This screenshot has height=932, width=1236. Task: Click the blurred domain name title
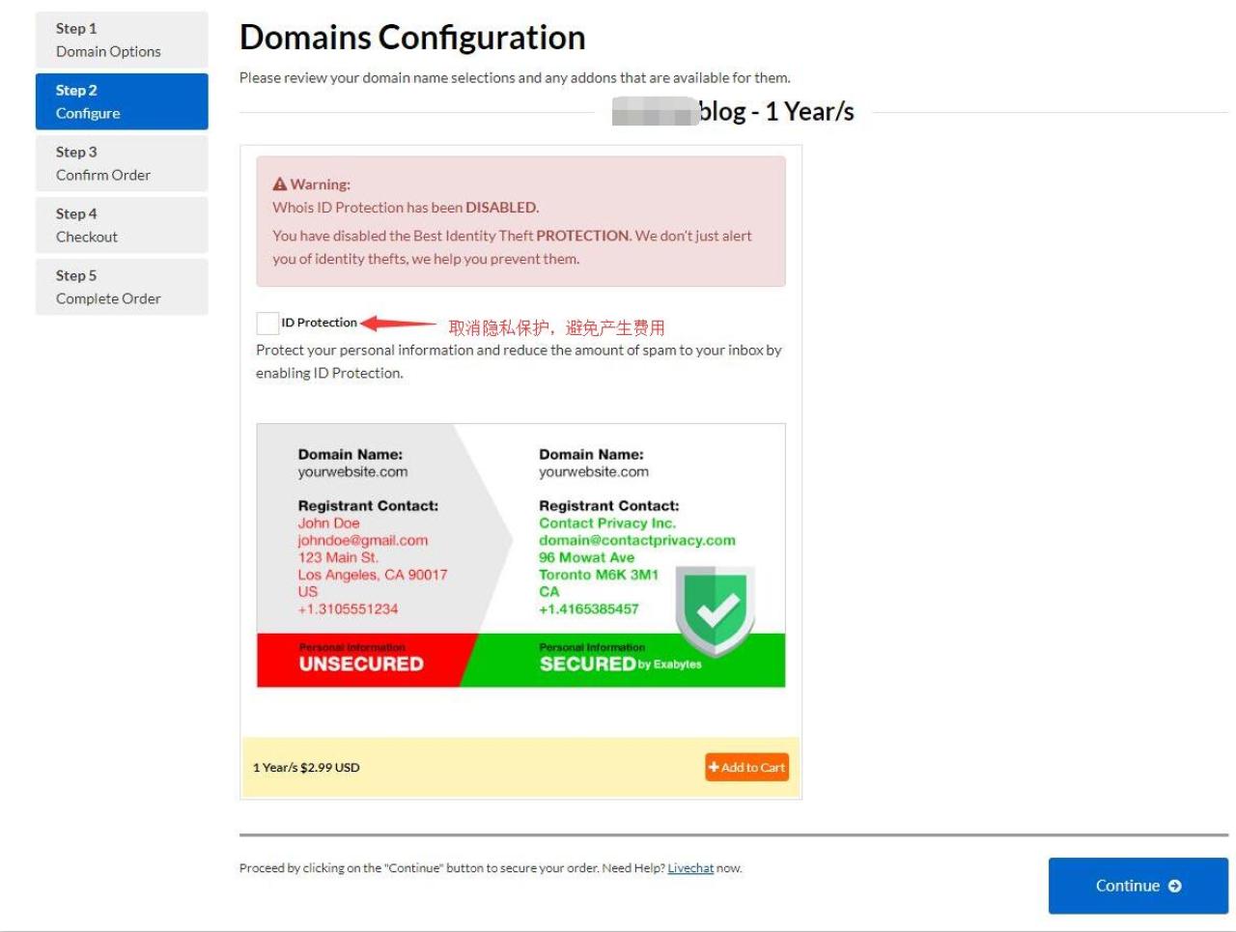click(656, 112)
